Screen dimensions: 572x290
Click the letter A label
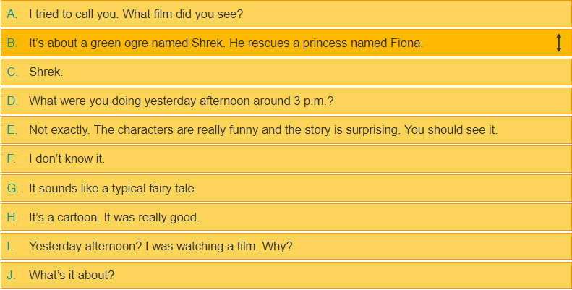pos(12,14)
